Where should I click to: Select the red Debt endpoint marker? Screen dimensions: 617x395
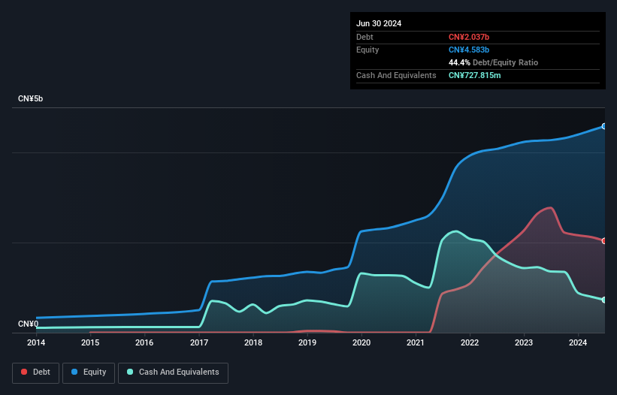(604, 241)
